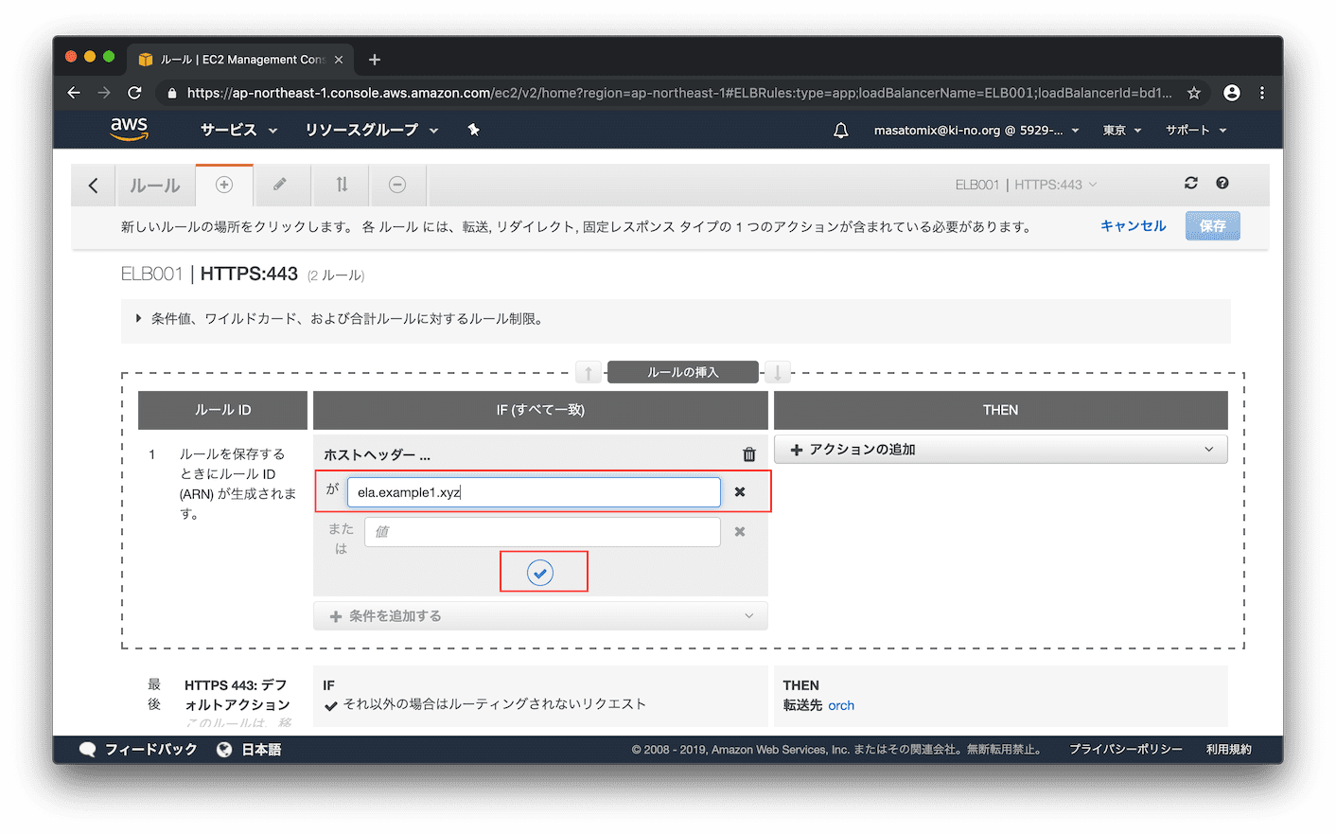The image size is (1336, 834).
Task: Select the ルール ID column header
Action: click(223, 410)
